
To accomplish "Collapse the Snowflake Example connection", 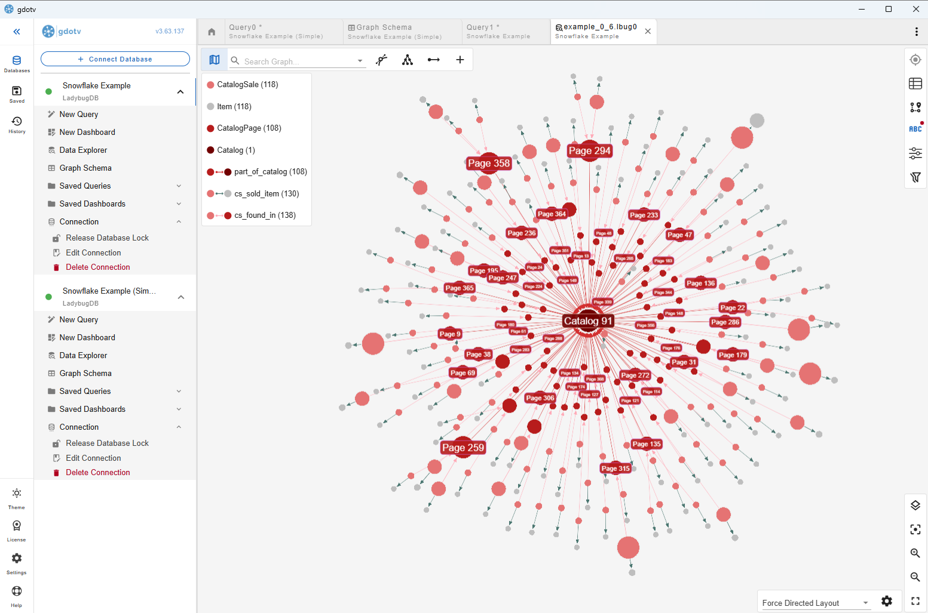I will pyautogui.click(x=180, y=92).
